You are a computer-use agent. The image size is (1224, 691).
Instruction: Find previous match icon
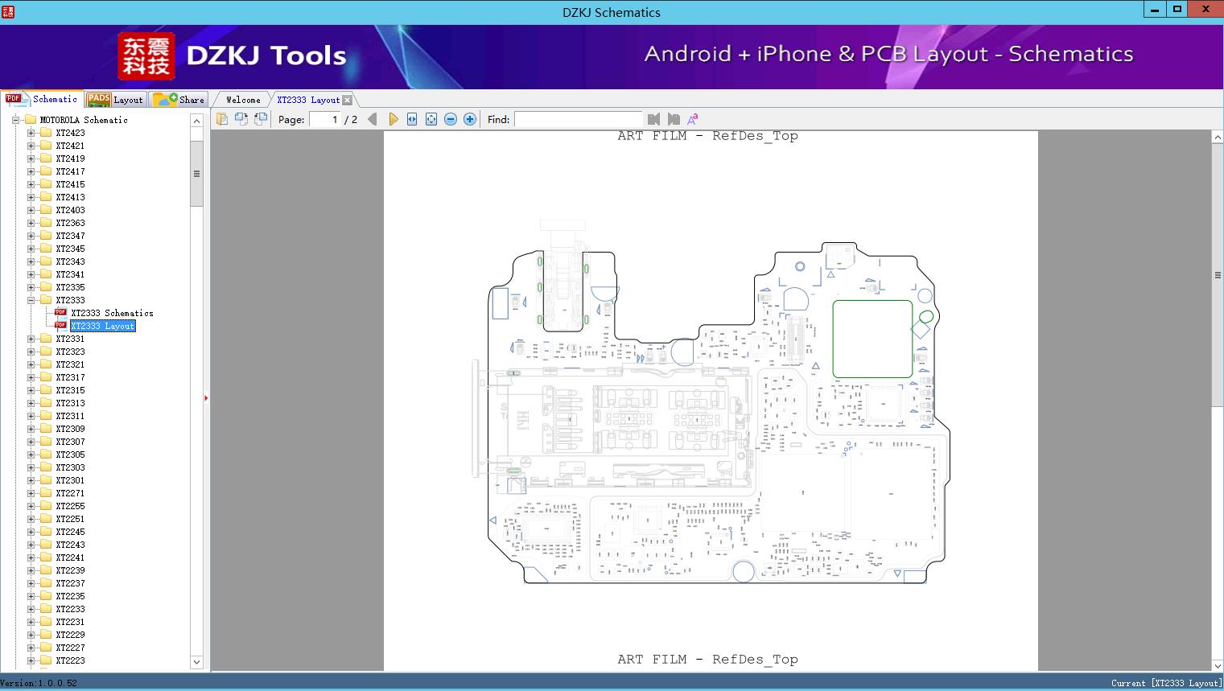point(653,119)
